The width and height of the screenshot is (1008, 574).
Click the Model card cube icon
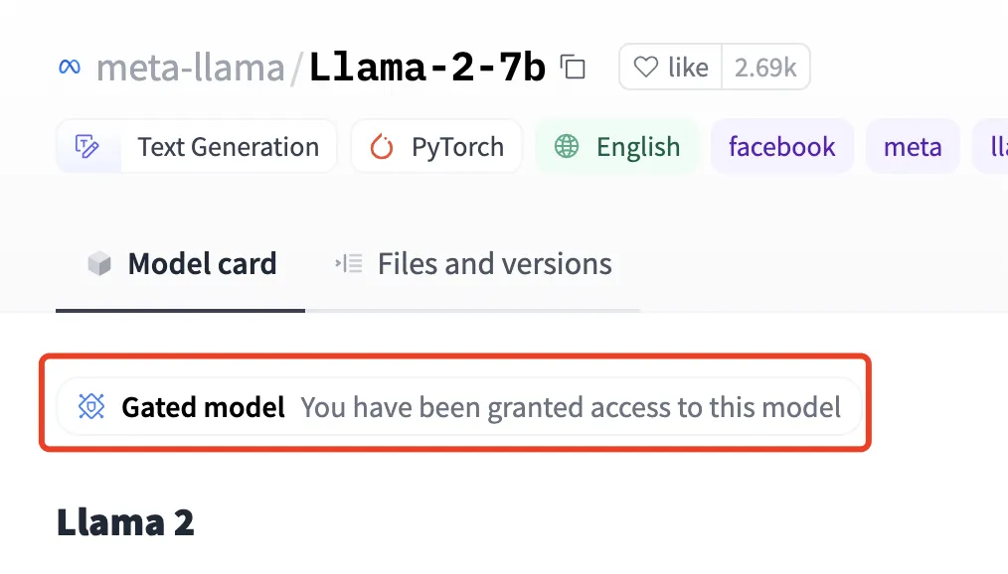coord(98,264)
